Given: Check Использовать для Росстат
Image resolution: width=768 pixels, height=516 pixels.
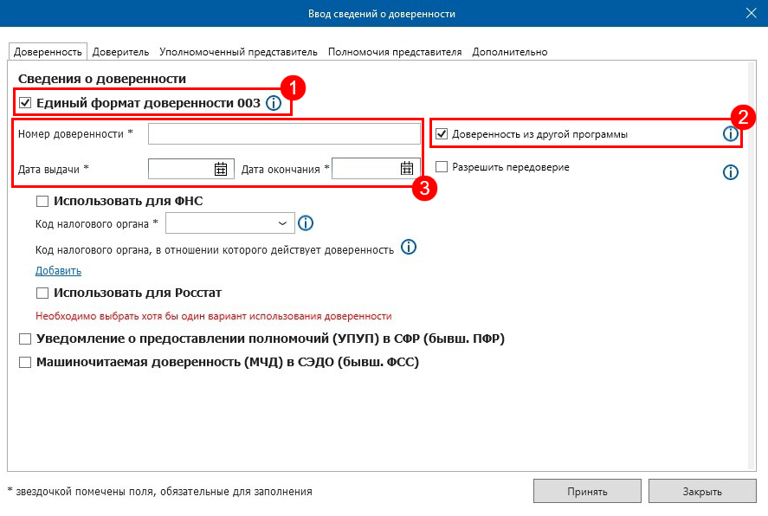Looking at the screenshot, I should coord(42,293).
